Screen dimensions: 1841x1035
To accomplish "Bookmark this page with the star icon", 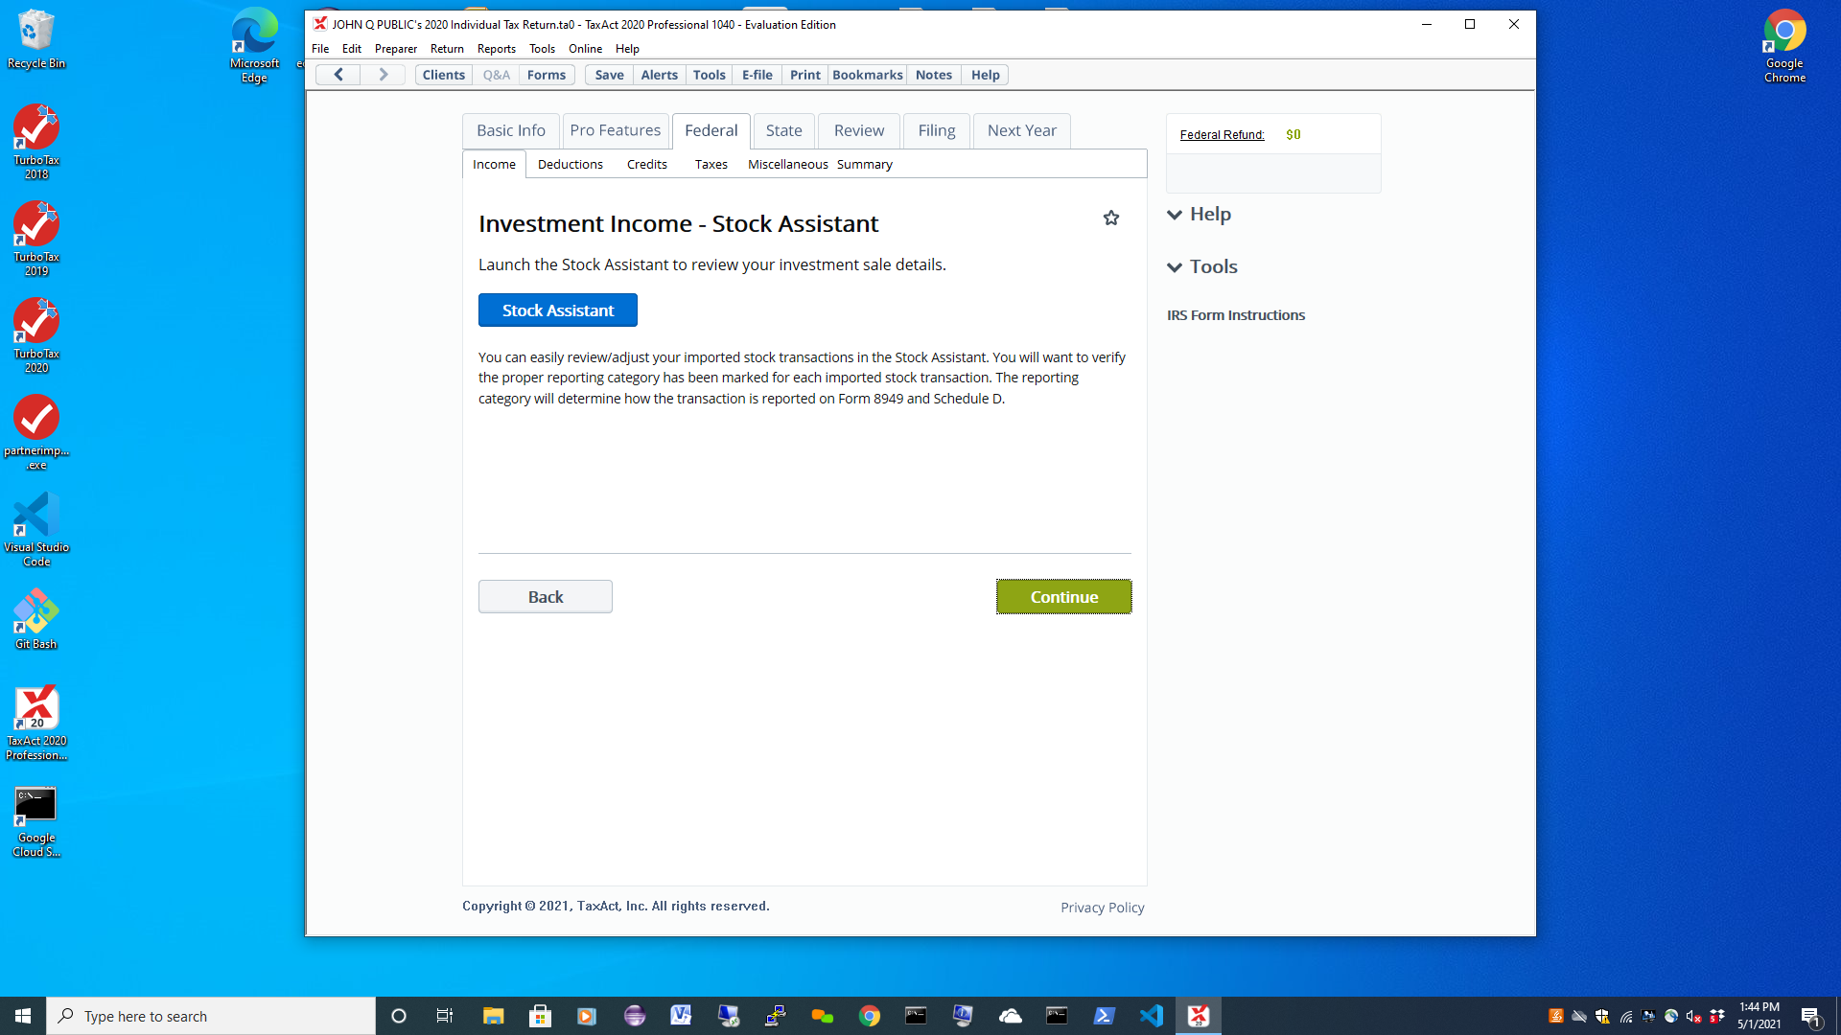I will [1111, 218].
